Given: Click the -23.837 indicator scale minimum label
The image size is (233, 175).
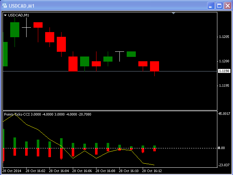Looking at the screenshot, I should point(224,165).
